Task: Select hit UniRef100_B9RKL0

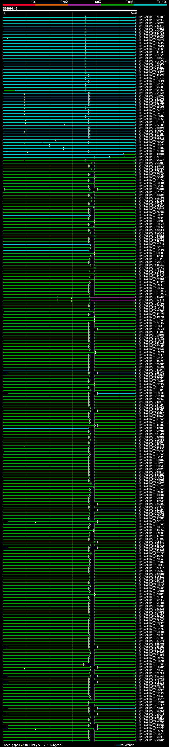Action: [152, 20]
